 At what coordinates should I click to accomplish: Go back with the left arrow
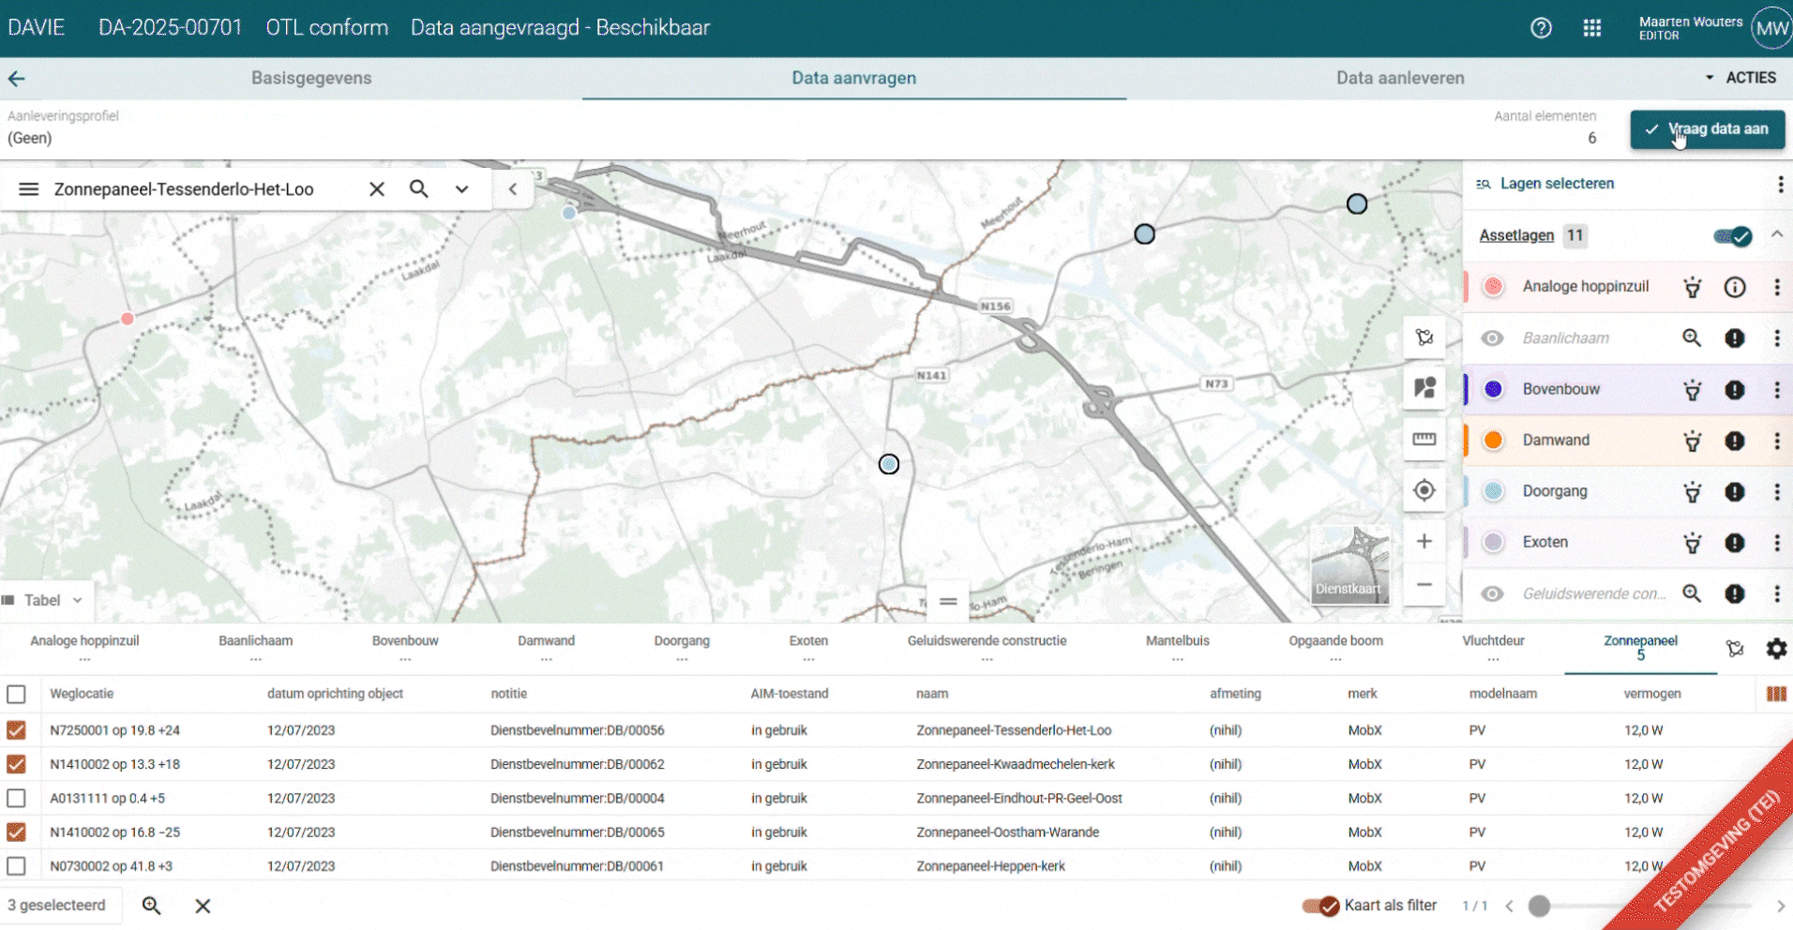pos(17,79)
